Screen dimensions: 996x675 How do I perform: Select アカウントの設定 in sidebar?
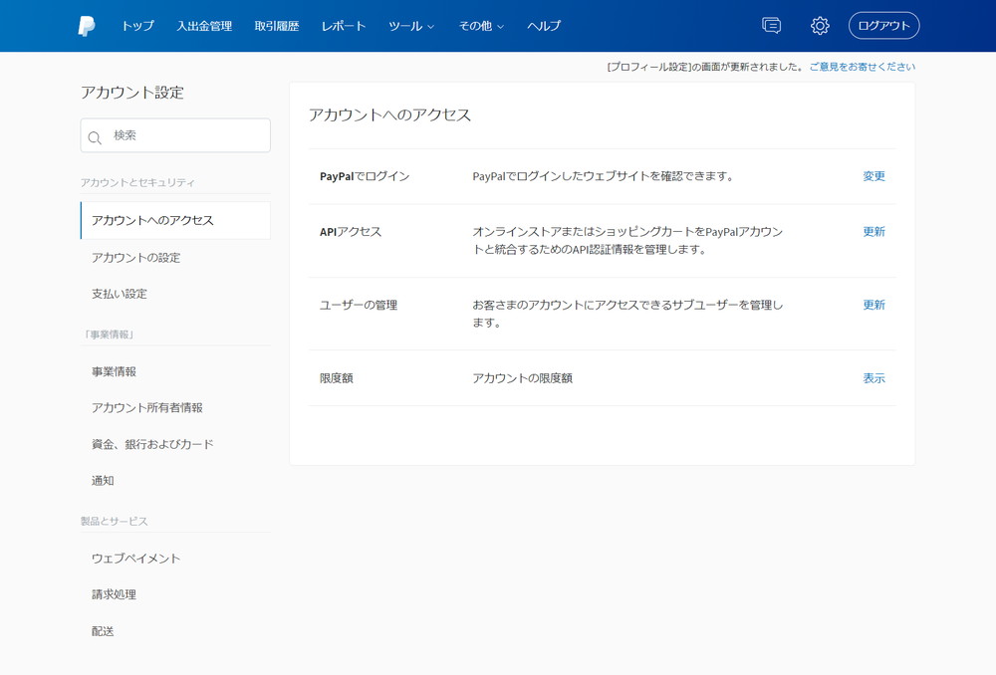pyautogui.click(x=135, y=257)
